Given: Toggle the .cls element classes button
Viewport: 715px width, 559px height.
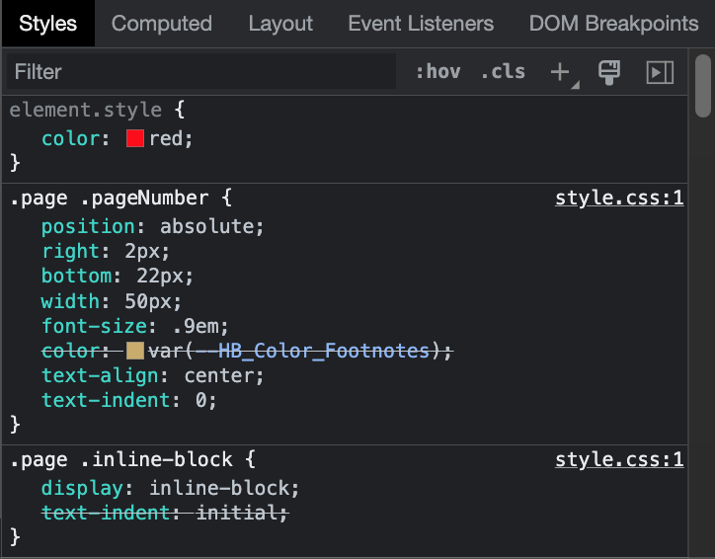Looking at the screenshot, I should (x=503, y=72).
